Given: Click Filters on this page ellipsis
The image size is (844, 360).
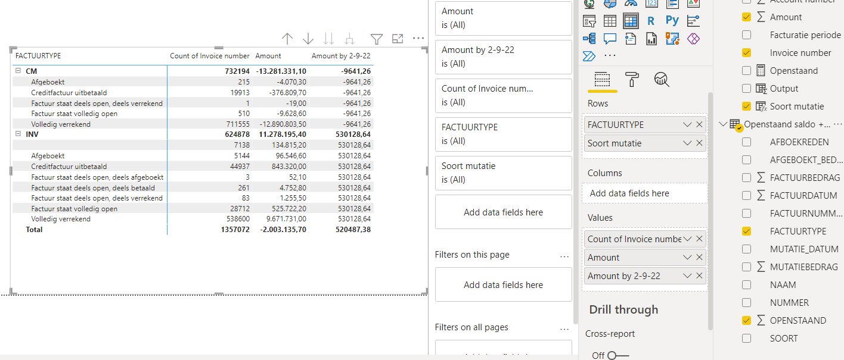Looking at the screenshot, I should (564, 256).
